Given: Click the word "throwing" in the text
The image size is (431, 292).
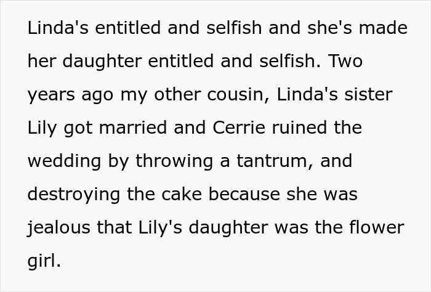Looking at the screenshot, I should [174, 162].
